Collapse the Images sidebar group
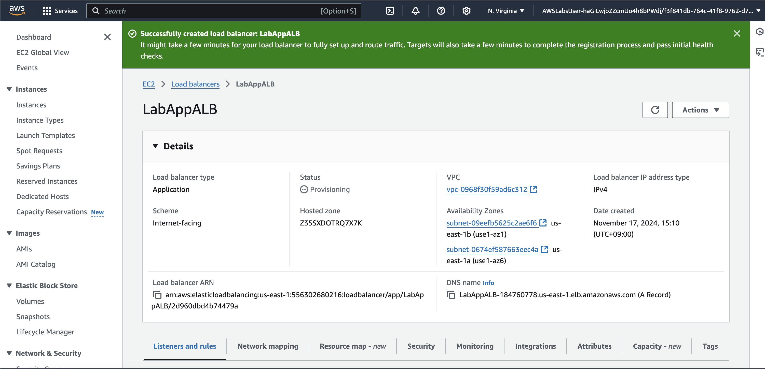This screenshot has height=369, width=765. pos(9,233)
